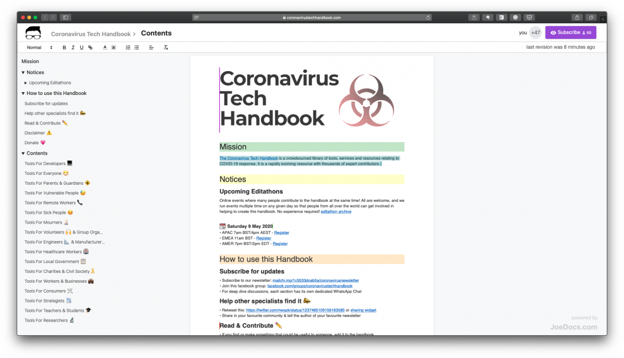
Task: Open Tools For Local Government
Action: [55, 262]
